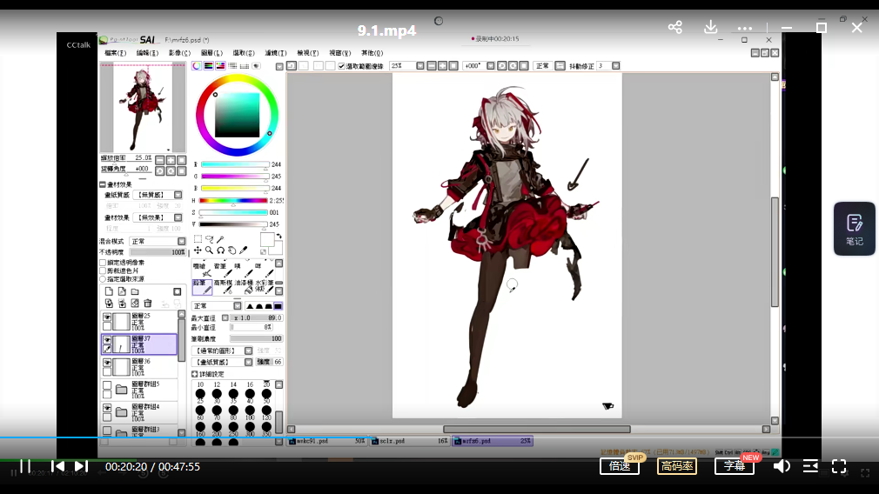
Task: Hide layer 圖層37 with its eye icon
Action: (107, 340)
